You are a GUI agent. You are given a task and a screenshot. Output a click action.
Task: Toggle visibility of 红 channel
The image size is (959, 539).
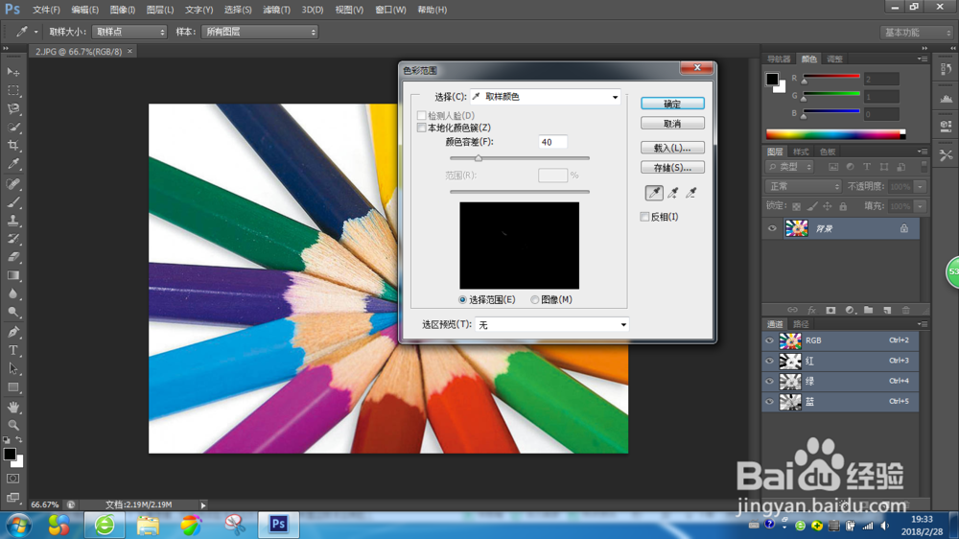[x=769, y=361]
